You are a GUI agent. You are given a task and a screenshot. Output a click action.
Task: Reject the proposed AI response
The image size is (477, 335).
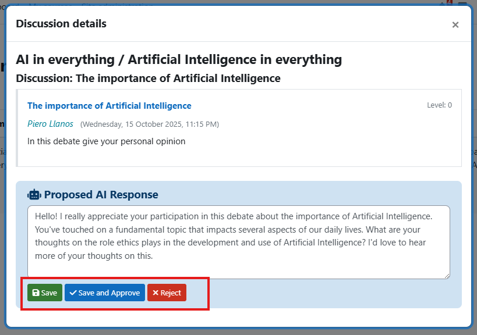[x=167, y=293]
